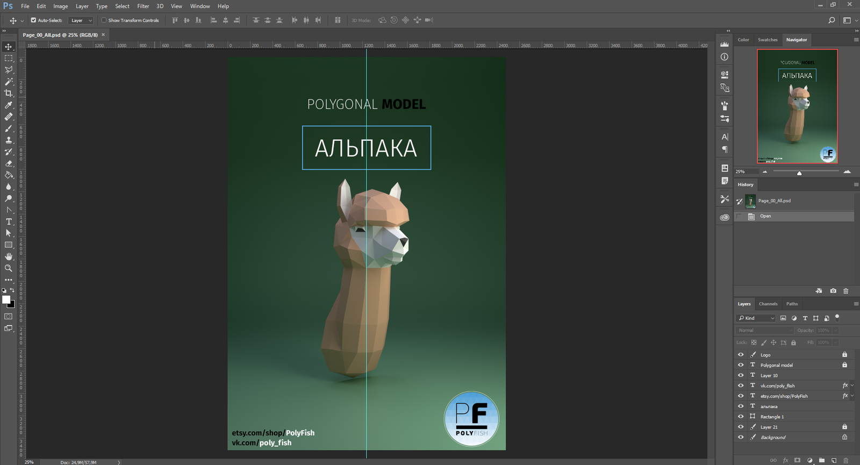Select the Pen tool

[x=9, y=210]
